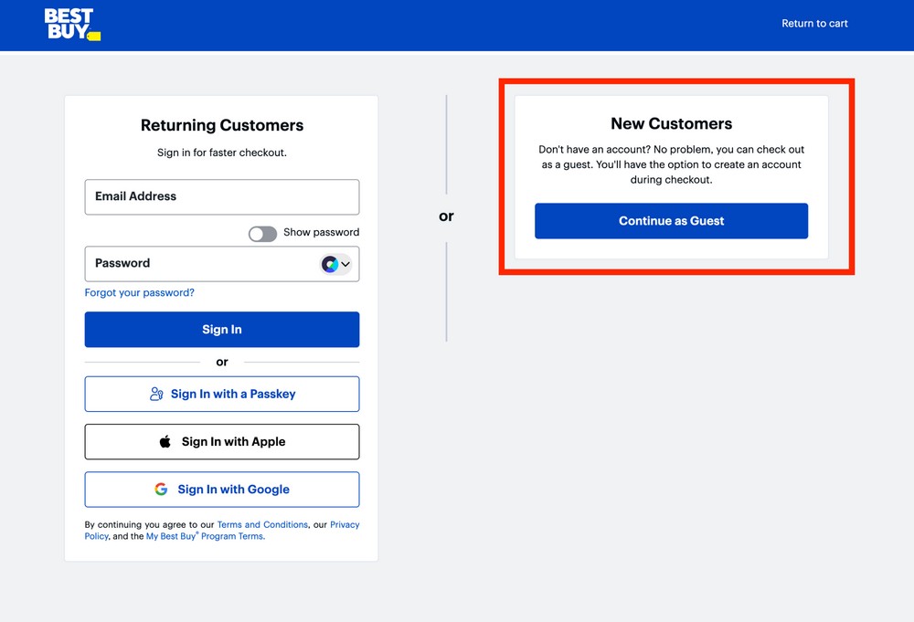
Task: Click the Best Buy logo
Action: pos(72,25)
